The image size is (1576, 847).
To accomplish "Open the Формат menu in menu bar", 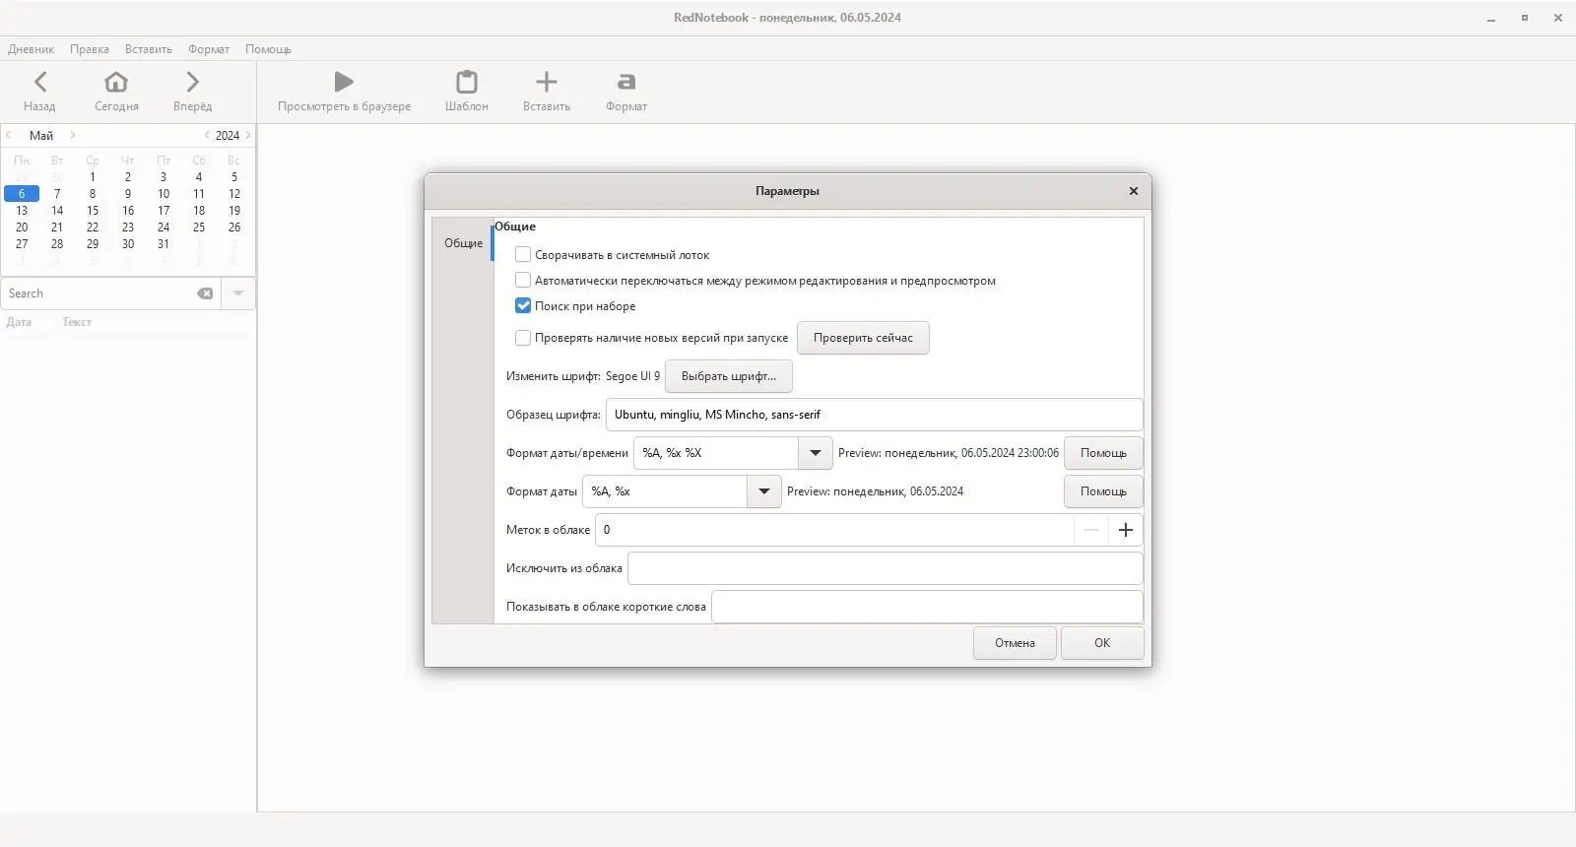I will (x=209, y=49).
